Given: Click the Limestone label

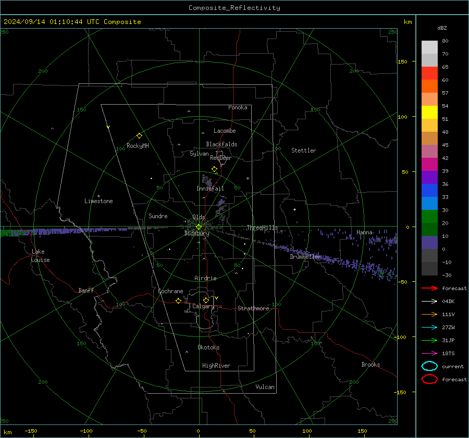Looking at the screenshot, I should pos(98,201).
